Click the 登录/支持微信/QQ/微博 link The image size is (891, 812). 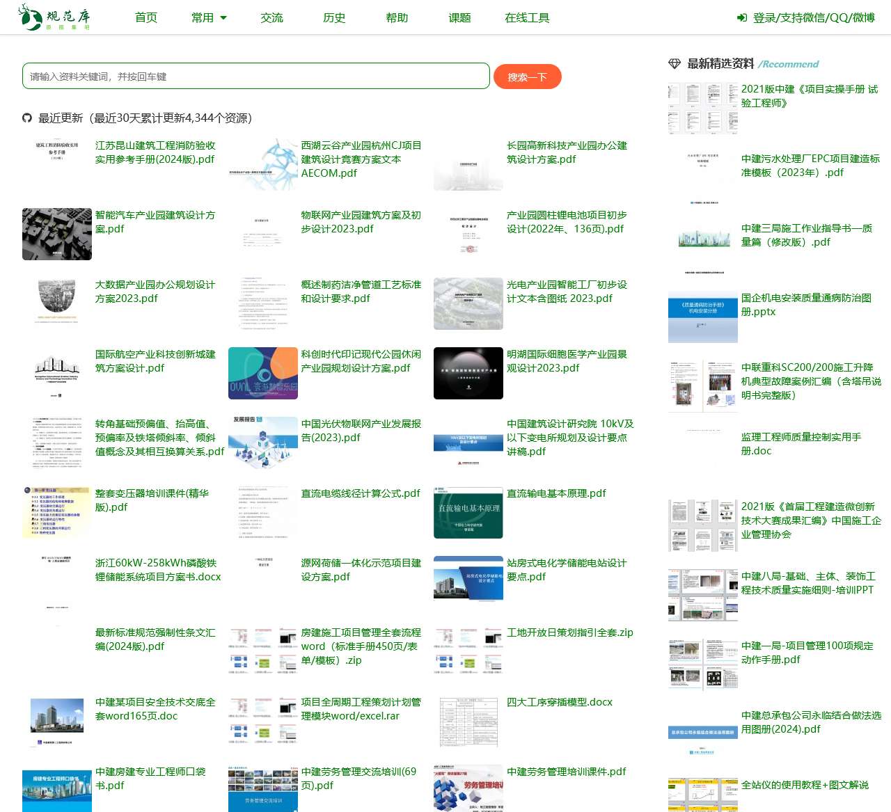pos(813,18)
